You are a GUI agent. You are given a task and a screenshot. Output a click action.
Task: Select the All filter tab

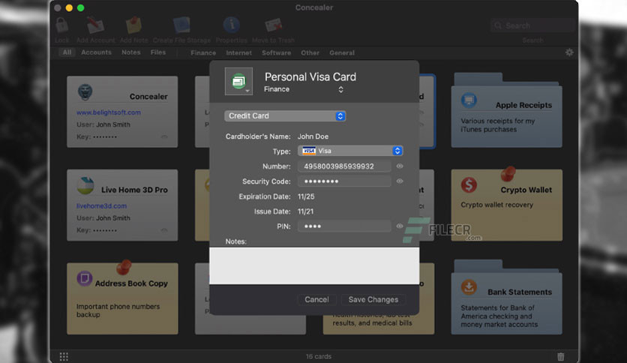(x=67, y=52)
